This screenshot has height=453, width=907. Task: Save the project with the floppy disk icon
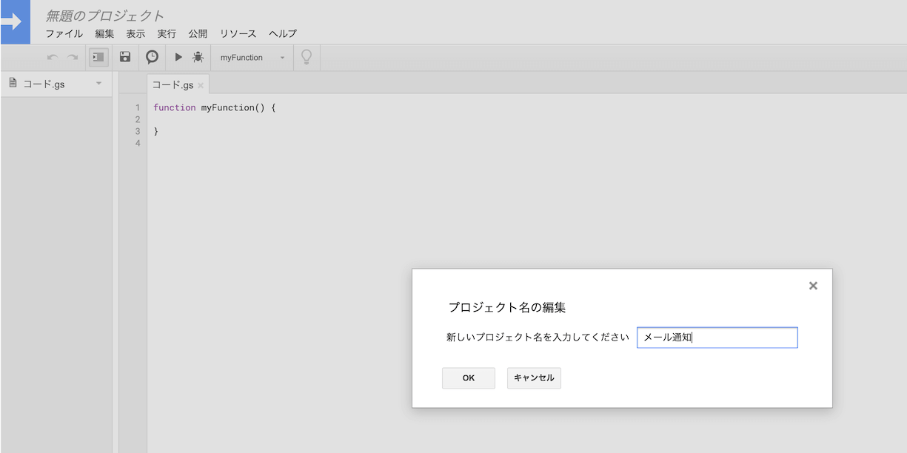tap(125, 57)
